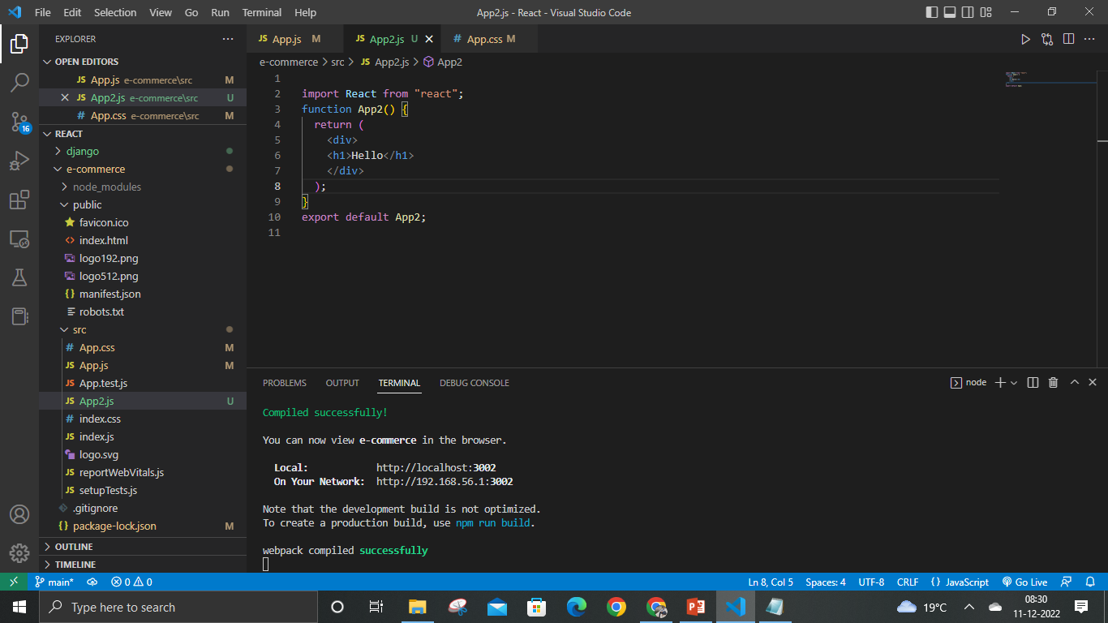
Task: Open http://localhost:3002 link in terminal
Action: click(436, 467)
